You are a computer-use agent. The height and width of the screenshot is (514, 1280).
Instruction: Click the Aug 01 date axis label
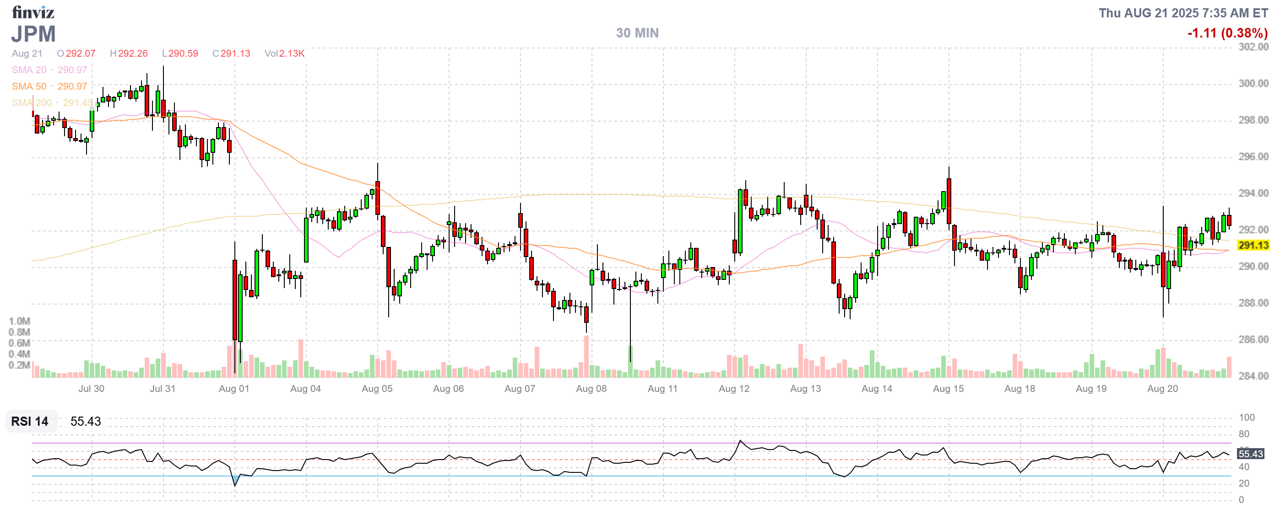click(x=233, y=389)
